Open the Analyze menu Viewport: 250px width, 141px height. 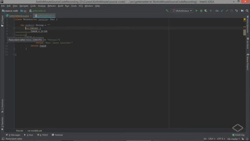coord(42,6)
